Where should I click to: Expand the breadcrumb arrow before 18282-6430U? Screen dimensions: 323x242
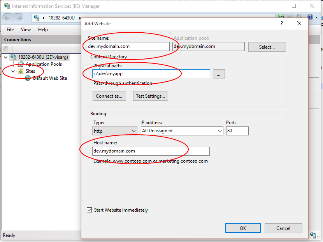coord(44,18)
